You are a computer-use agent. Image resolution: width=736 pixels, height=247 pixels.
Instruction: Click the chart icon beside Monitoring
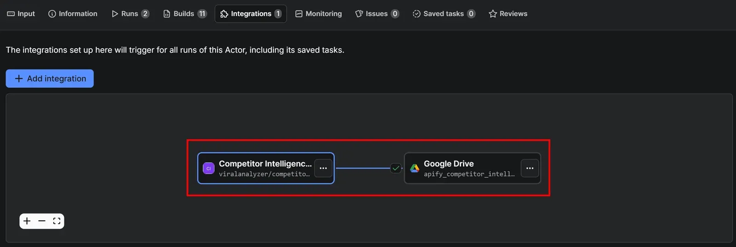coord(299,14)
